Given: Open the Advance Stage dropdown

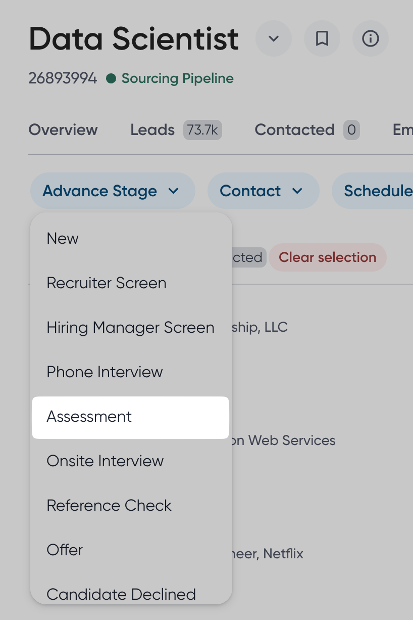Looking at the screenshot, I should coord(112,191).
